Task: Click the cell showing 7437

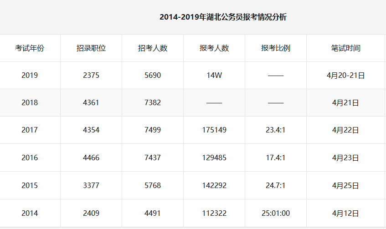Action: pyautogui.click(x=153, y=158)
